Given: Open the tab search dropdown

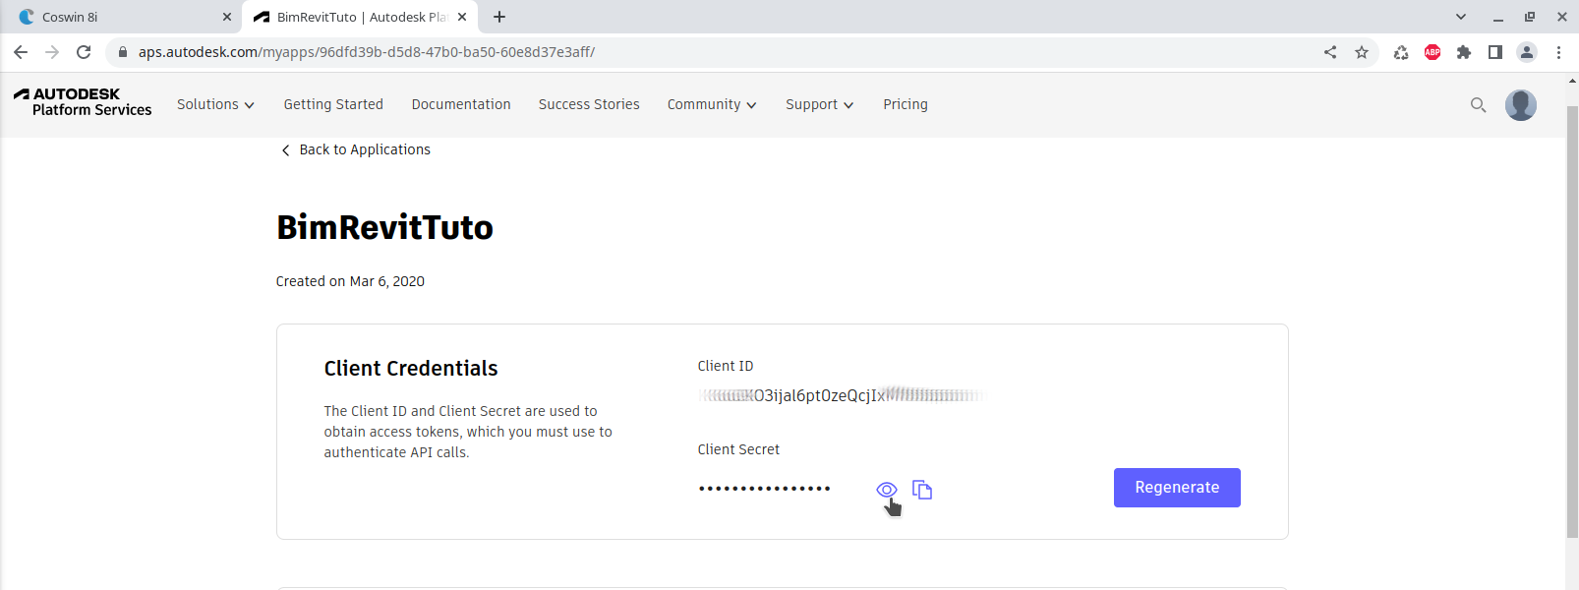Looking at the screenshot, I should click(1461, 17).
